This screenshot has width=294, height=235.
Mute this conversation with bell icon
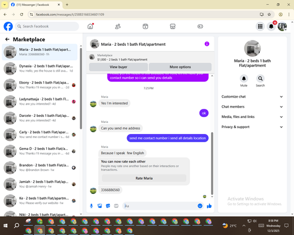coord(244,79)
